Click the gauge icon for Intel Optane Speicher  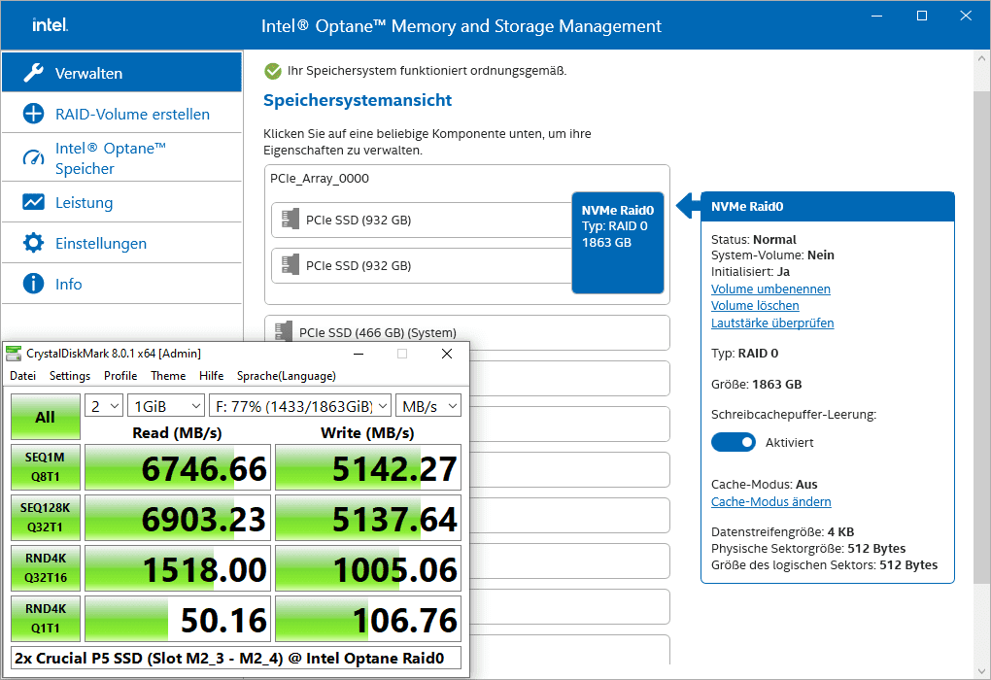tap(33, 157)
